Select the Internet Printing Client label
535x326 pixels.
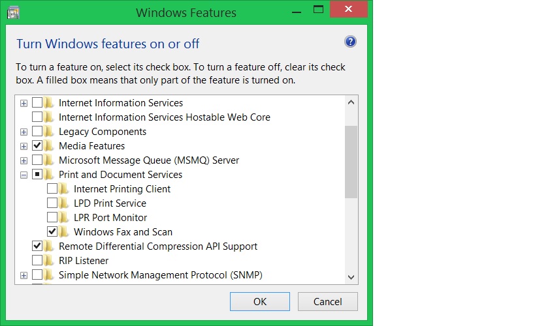(122, 189)
